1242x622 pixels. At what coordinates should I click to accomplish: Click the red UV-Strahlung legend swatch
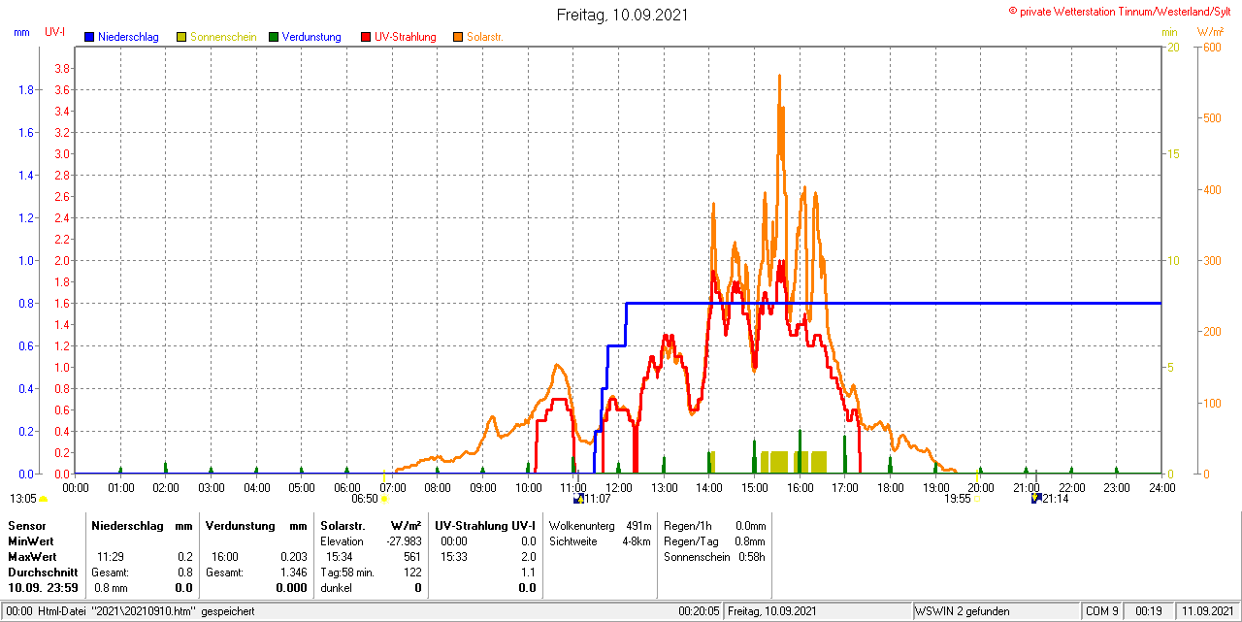click(366, 37)
